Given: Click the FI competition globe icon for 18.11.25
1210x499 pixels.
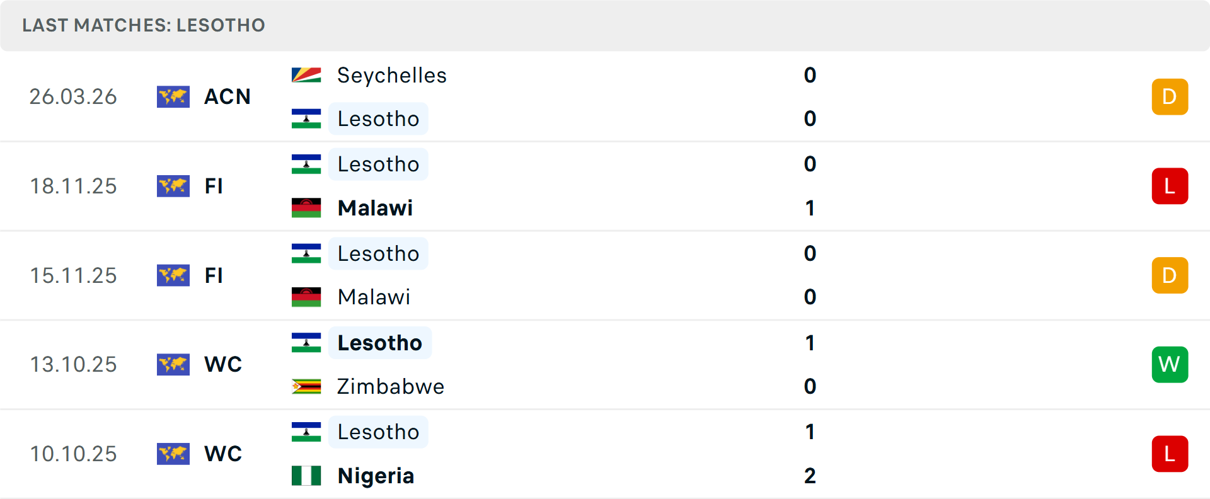Looking at the screenshot, I should point(173,186).
